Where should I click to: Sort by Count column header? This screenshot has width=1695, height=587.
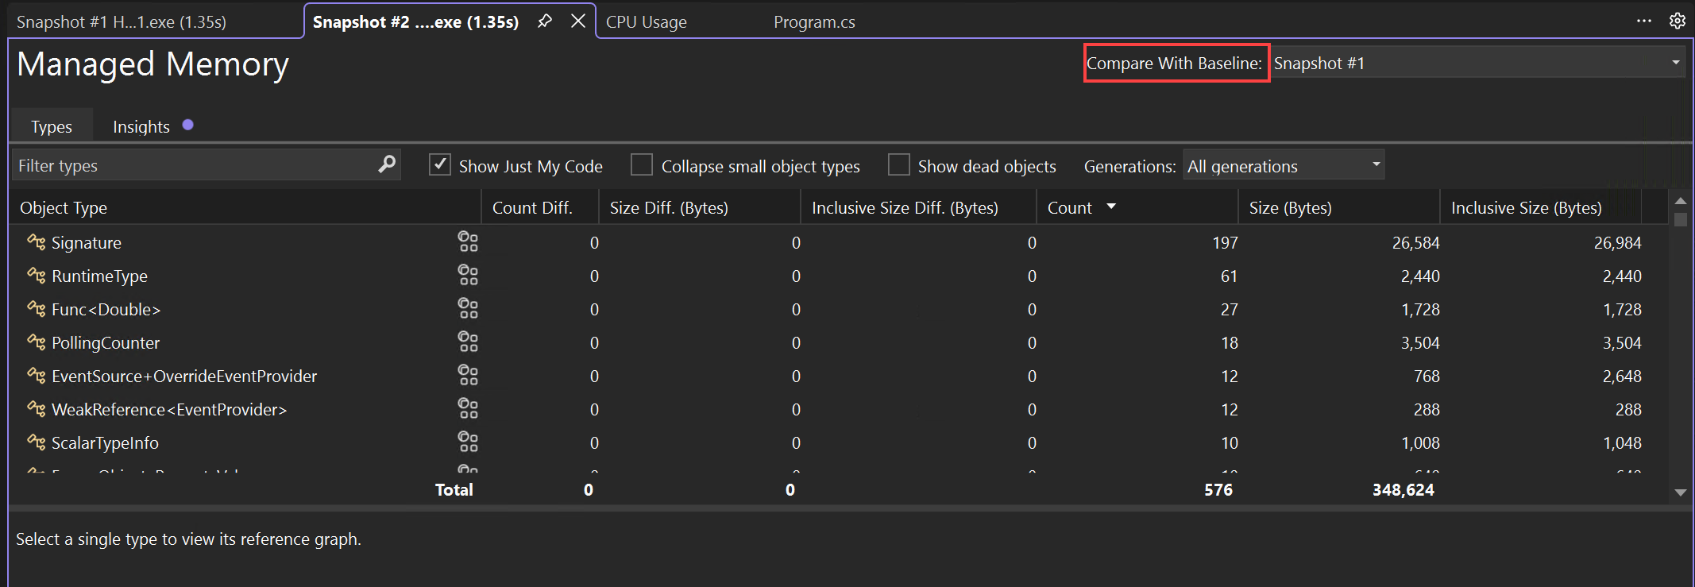pos(1069,208)
